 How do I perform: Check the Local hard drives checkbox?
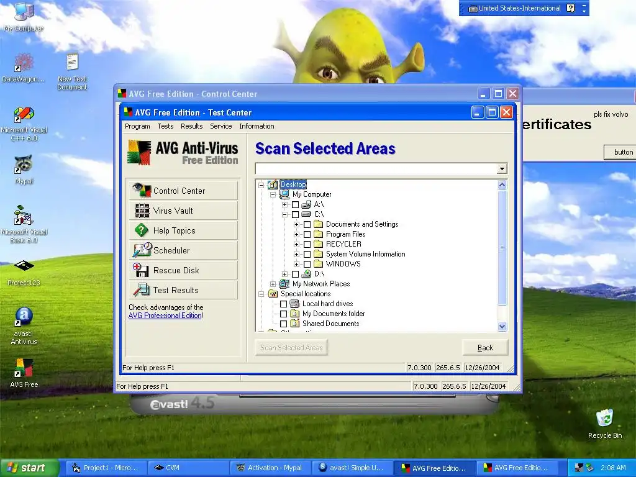[283, 304]
